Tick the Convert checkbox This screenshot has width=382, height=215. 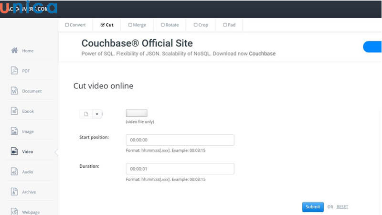point(67,25)
